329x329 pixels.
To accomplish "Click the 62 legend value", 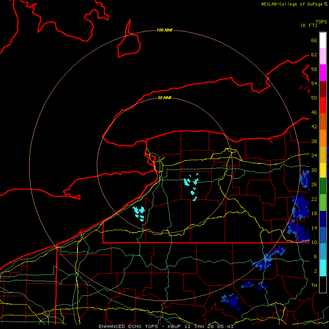I will (x=314, y=55).
